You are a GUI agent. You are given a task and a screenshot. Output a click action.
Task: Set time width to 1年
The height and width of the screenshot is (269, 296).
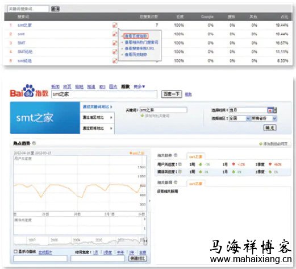(132, 253)
